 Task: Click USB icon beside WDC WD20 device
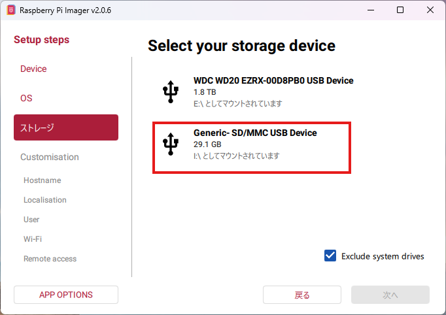tap(170, 92)
